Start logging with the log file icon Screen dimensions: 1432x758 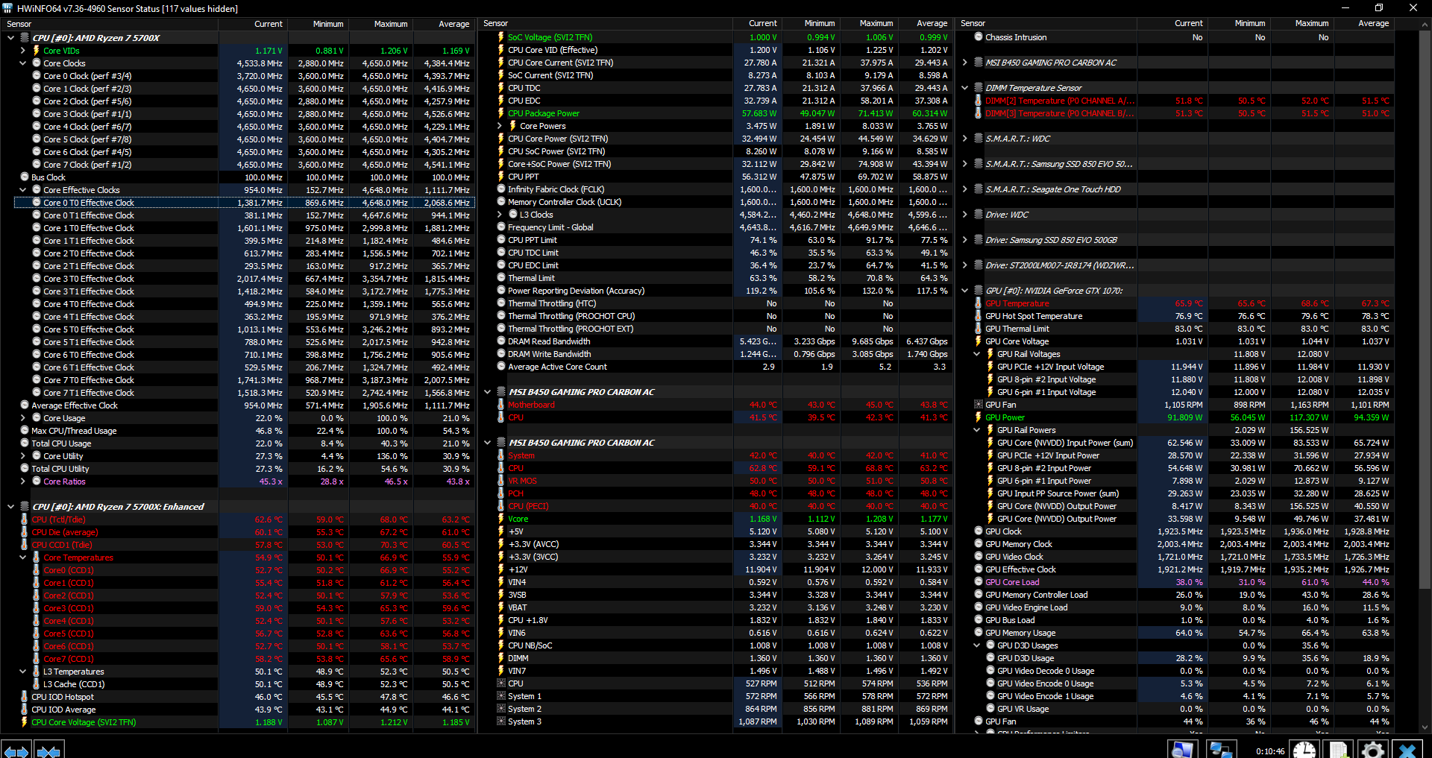[x=1339, y=750]
